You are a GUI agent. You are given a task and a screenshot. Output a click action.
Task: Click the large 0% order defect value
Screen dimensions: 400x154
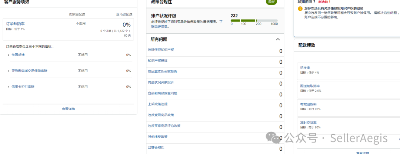(x=127, y=25)
